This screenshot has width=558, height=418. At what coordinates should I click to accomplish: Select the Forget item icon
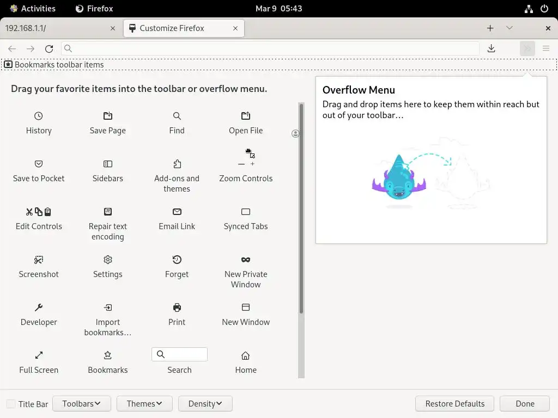click(x=177, y=260)
